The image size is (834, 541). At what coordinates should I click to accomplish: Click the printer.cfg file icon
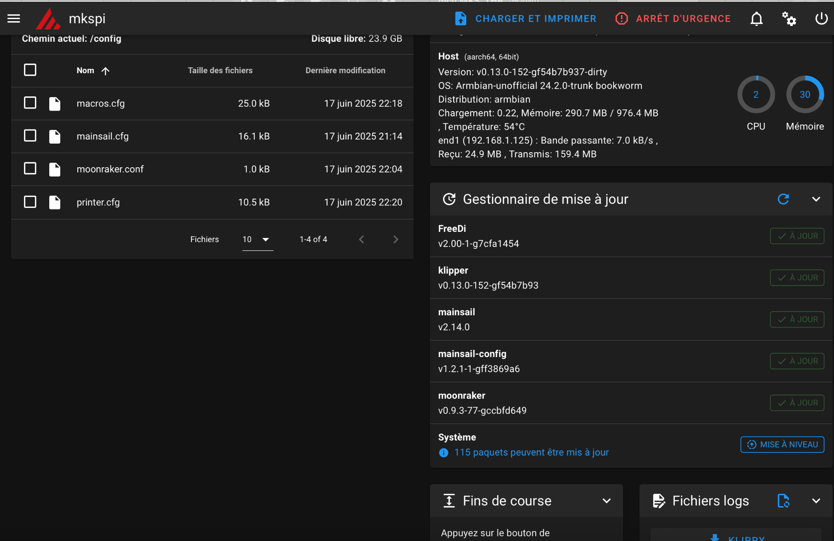55,202
